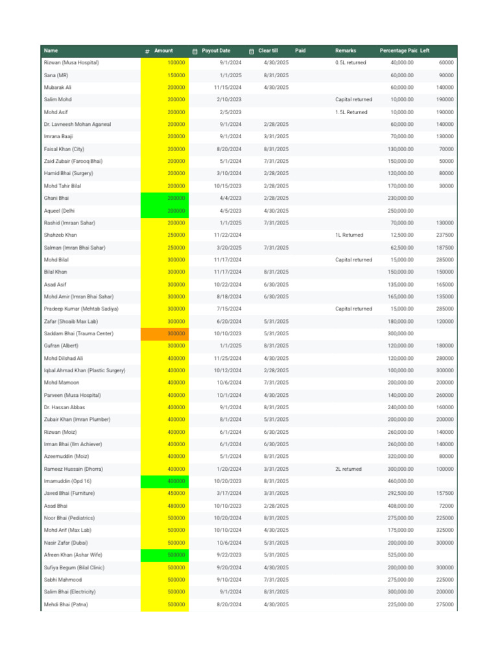Screen dimensions: 498x664
Task: Click 525,000.00 percentage paid for Afreen Khan
Action: pyautogui.click(x=401, y=555)
